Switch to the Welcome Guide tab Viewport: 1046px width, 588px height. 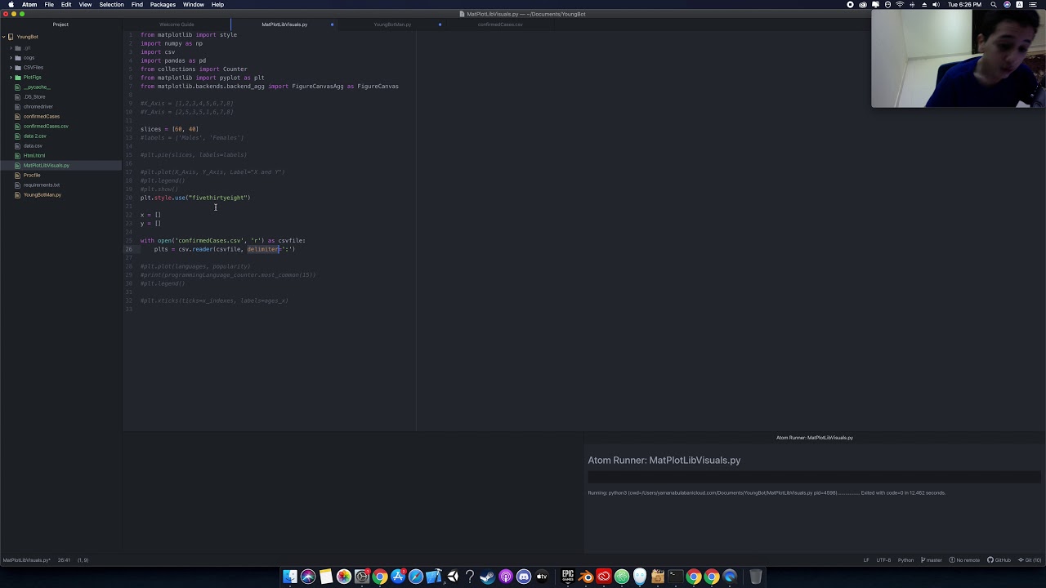(177, 24)
